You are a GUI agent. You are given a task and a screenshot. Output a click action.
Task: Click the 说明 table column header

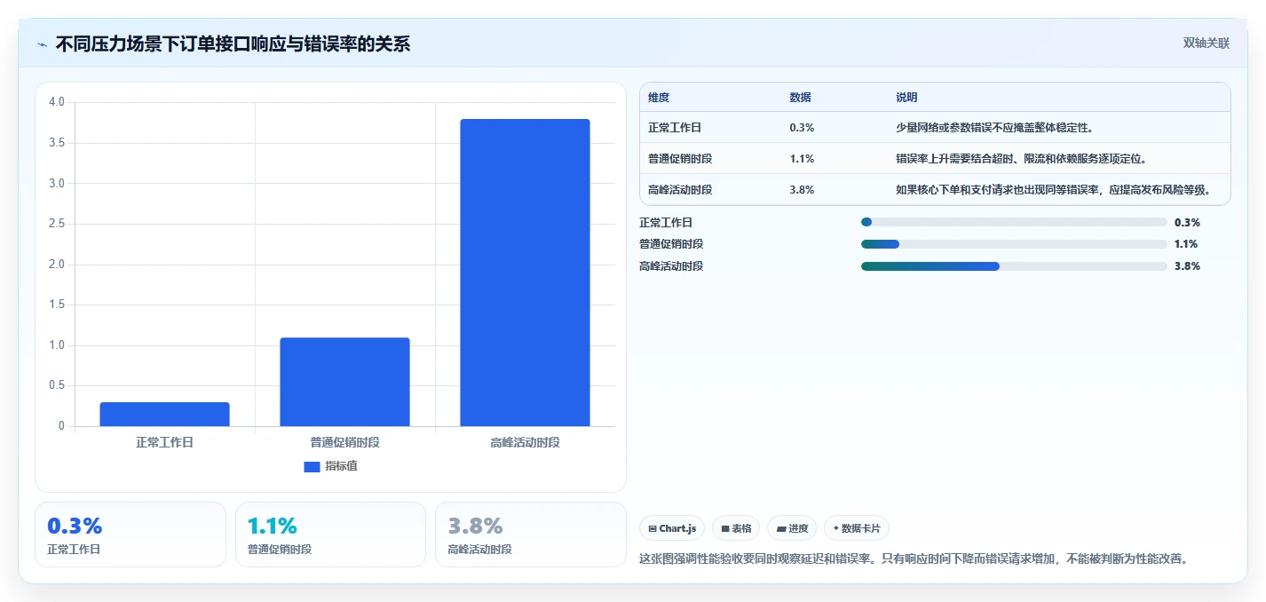coord(906,98)
